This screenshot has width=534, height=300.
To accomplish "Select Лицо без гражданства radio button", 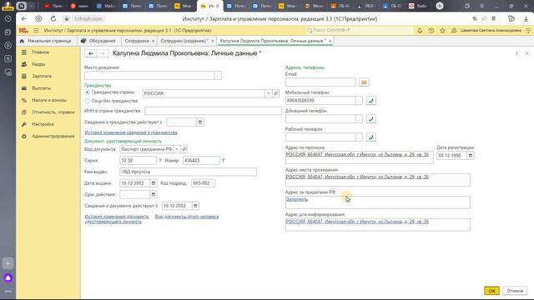I will pos(87,101).
